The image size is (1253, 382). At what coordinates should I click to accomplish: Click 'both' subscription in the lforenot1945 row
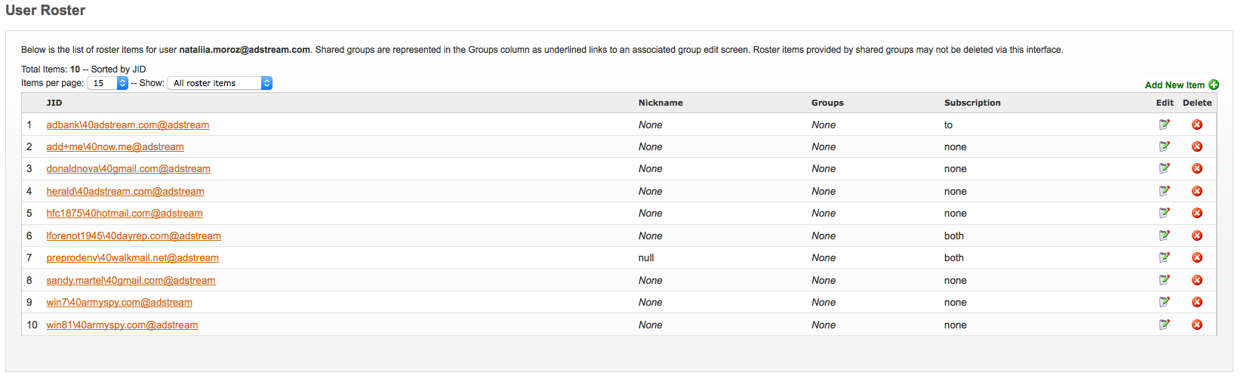click(x=954, y=236)
